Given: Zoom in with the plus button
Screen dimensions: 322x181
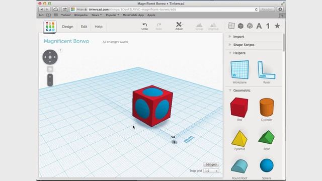Looking at the screenshot, I should point(50,77).
